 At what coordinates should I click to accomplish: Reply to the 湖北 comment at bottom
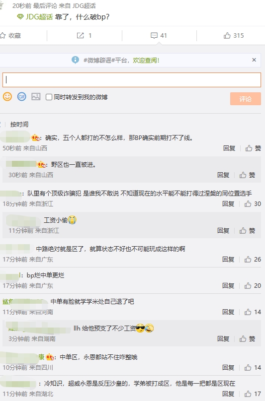pos(228,394)
